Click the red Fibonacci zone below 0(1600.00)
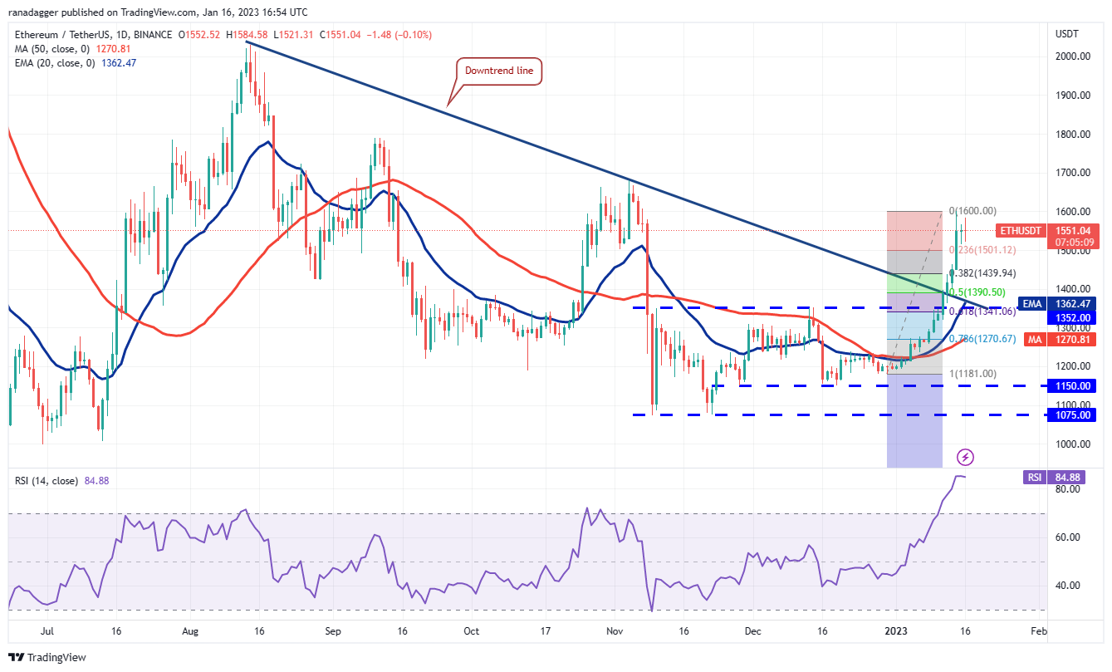Viewport: 1112px width, 672px height. (915, 231)
